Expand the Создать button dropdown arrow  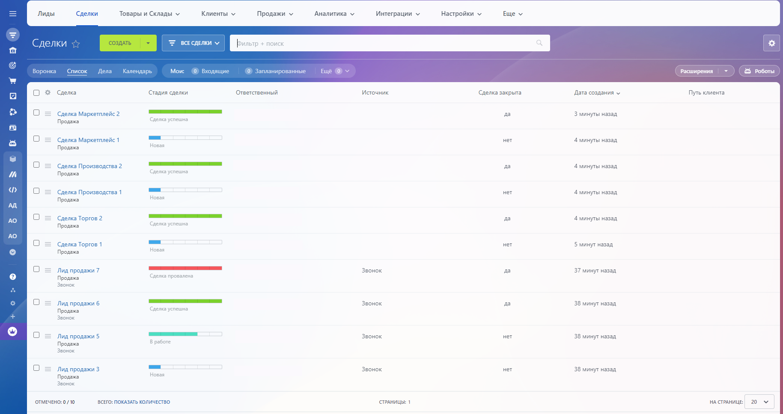pyautogui.click(x=148, y=43)
